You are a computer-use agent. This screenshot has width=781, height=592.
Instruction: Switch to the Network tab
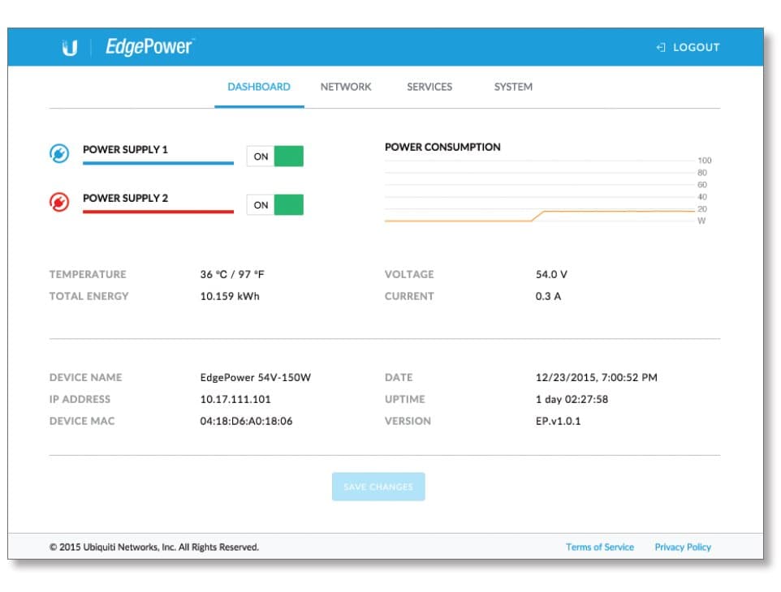click(346, 87)
